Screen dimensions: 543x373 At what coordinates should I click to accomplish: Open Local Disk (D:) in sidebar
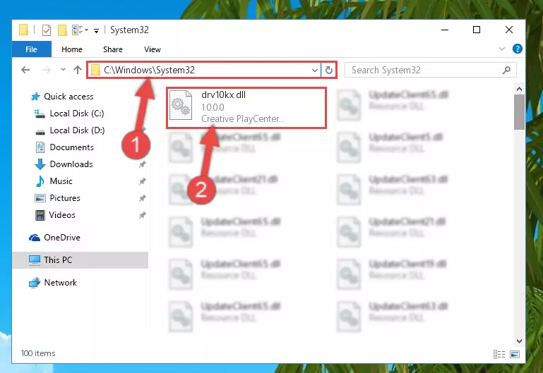coord(77,130)
